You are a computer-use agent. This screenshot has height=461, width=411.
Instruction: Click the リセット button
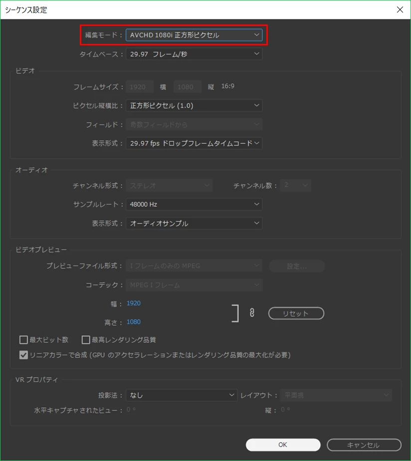tap(296, 313)
